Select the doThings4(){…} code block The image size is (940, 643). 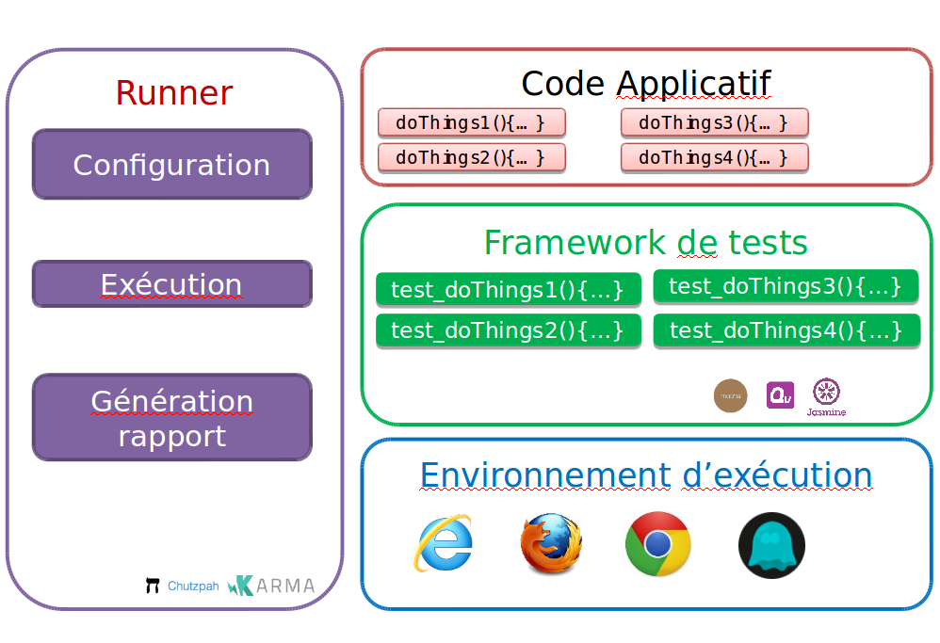[x=714, y=157]
